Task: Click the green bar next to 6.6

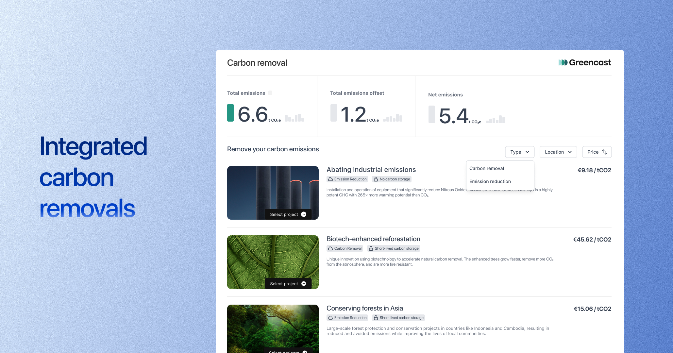Action: (230, 113)
